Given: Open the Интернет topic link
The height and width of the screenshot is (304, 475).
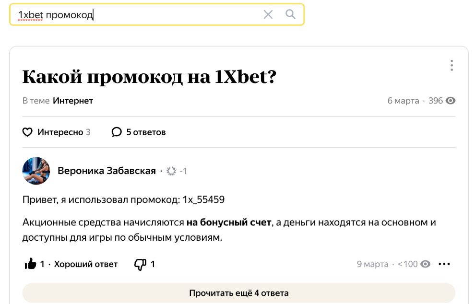Looking at the screenshot, I should pyautogui.click(x=73, y=101).
